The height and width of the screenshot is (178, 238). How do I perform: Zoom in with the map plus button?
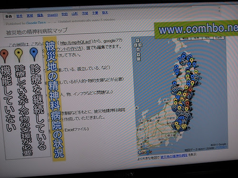[x=139, y=55]
